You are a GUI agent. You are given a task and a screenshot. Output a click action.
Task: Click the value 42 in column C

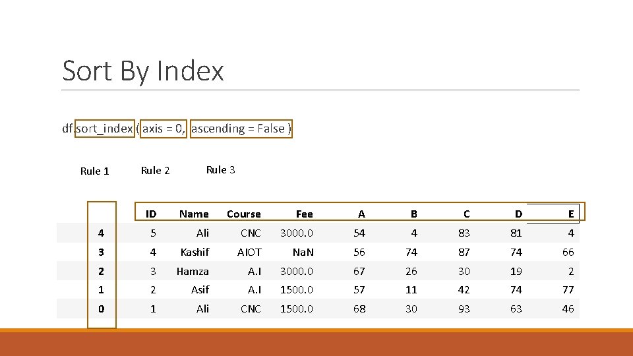click(x=464, y=290)
